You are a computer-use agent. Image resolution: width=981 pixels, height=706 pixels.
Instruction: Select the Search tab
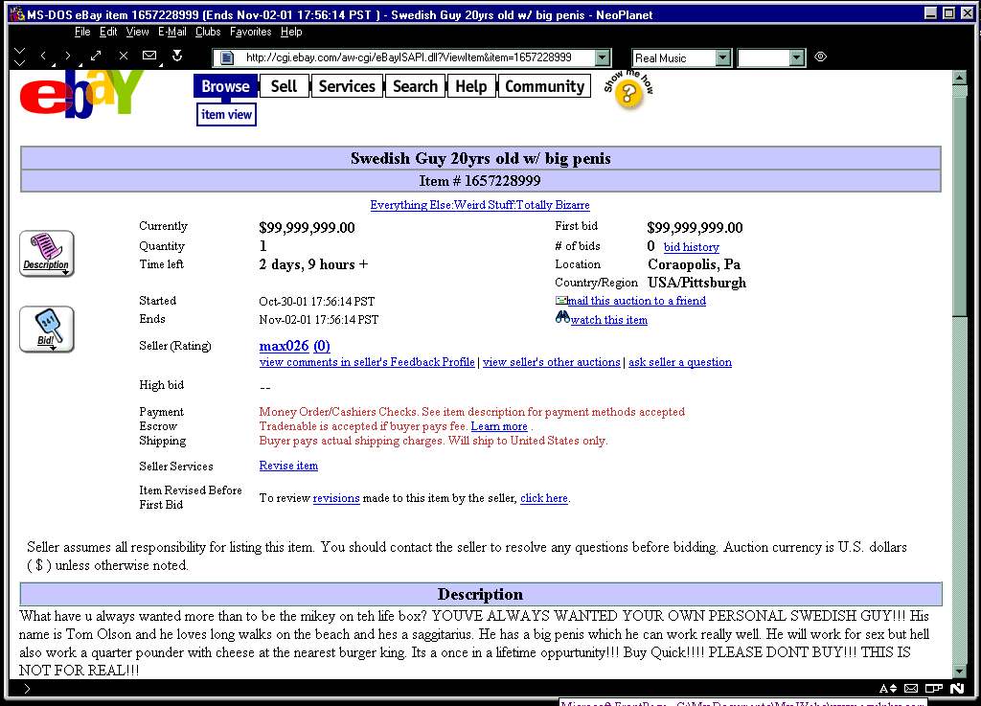[415, 86]
